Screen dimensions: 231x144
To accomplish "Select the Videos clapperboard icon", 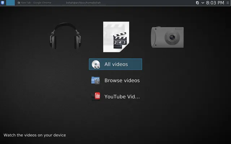I will click(116, 37).
